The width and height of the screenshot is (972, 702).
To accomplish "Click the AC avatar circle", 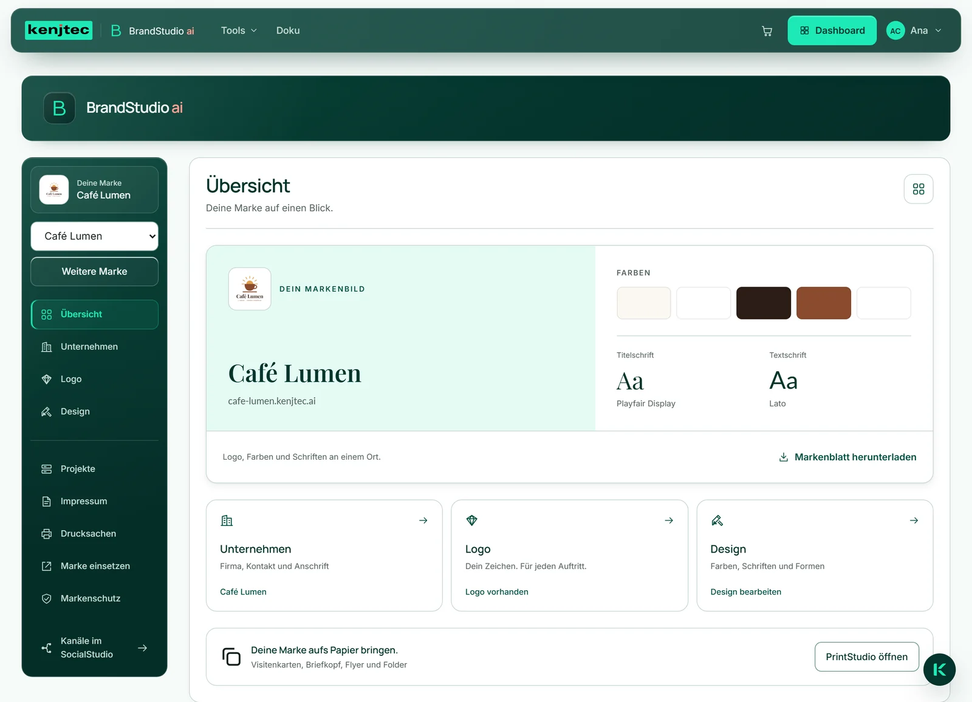I will coord(895,31).
